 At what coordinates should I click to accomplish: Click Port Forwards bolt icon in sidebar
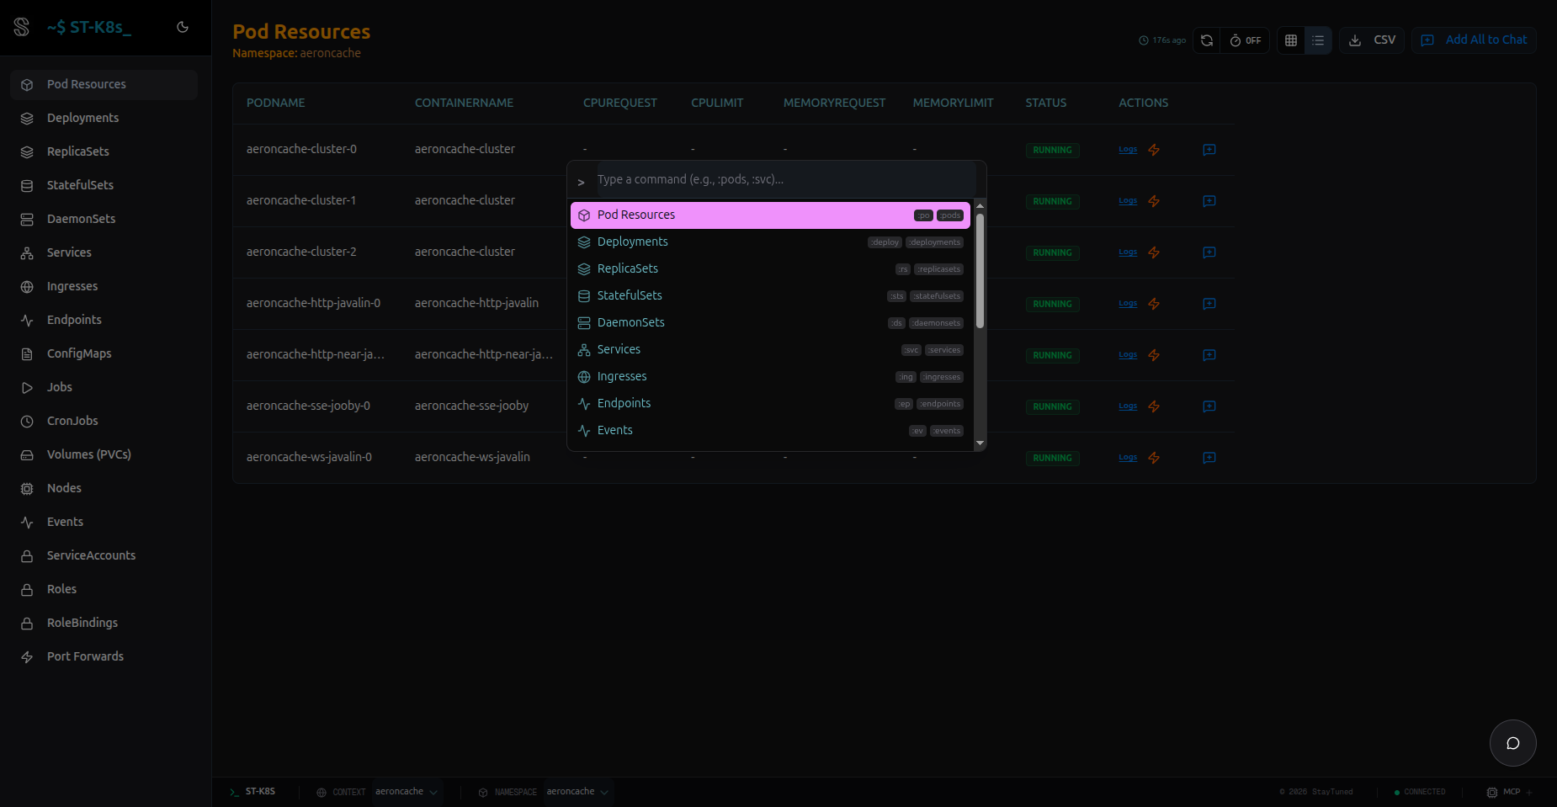27,656
